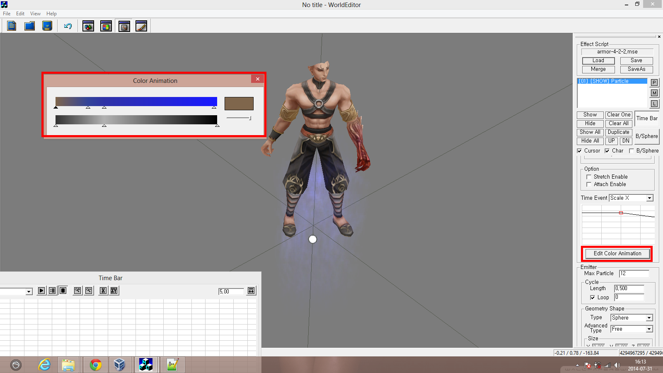Click the L button beside effect list
This screenshot has width=663, height=373.
654,104
